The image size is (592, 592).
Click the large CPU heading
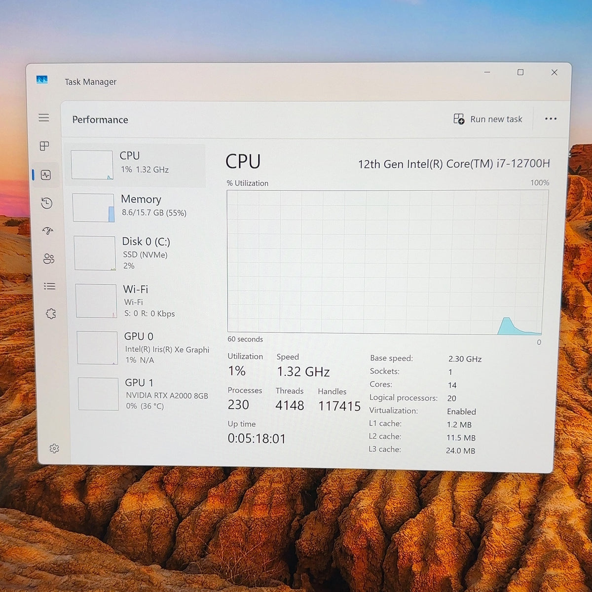[243, 161]
